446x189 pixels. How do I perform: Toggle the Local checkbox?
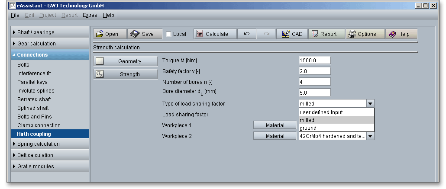pyautogui.click(x=169, y=34)
